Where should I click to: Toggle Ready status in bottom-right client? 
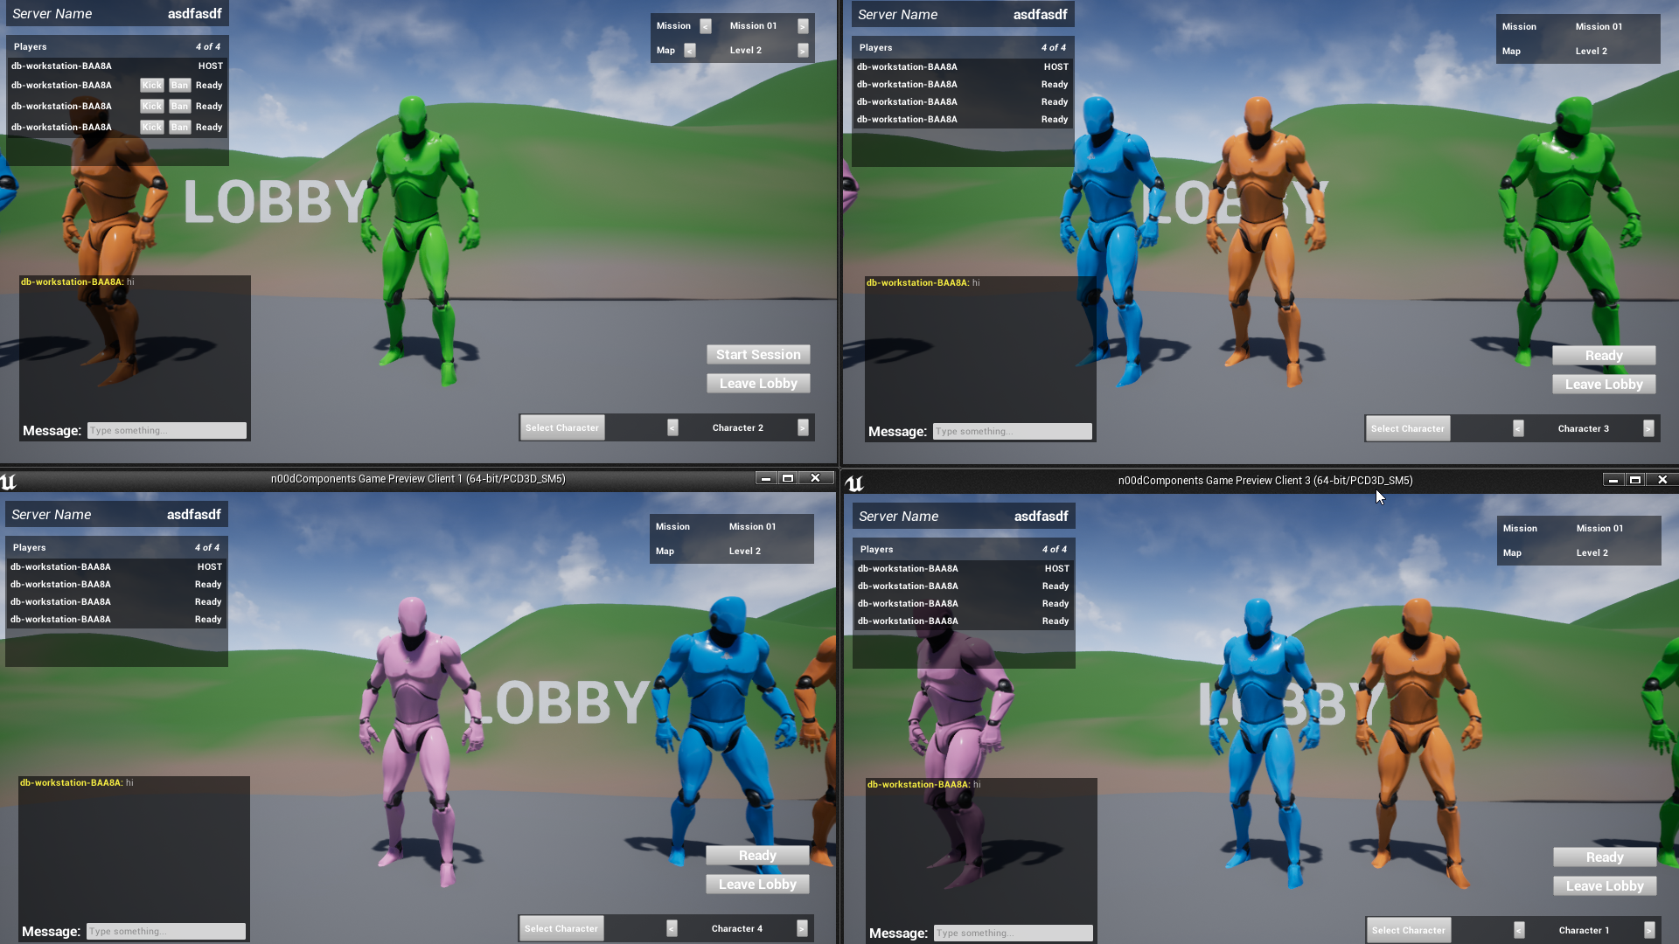pyautogui.click(x=1603, y=857)
